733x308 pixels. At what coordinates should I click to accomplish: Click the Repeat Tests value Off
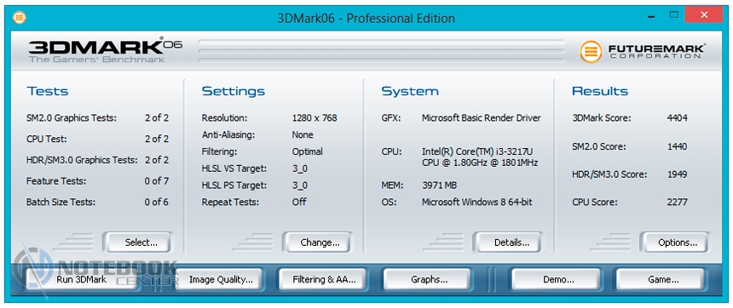[x=299, y=202]
